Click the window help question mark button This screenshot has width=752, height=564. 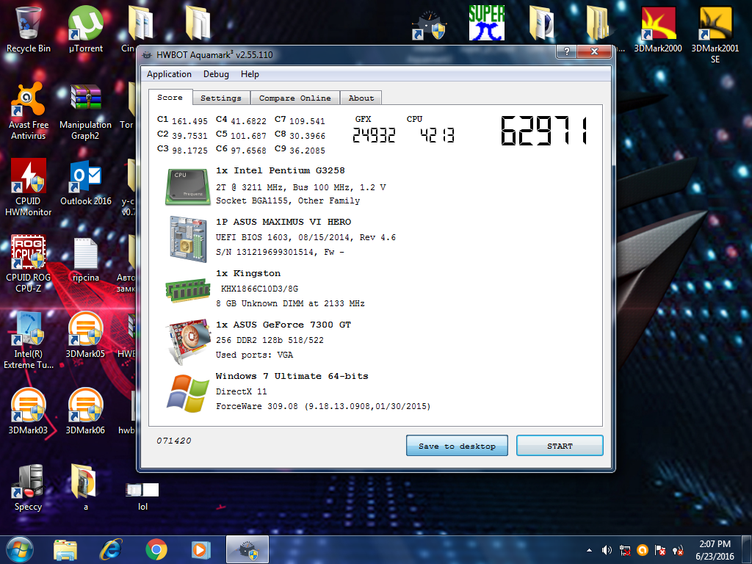click(567, 51)
